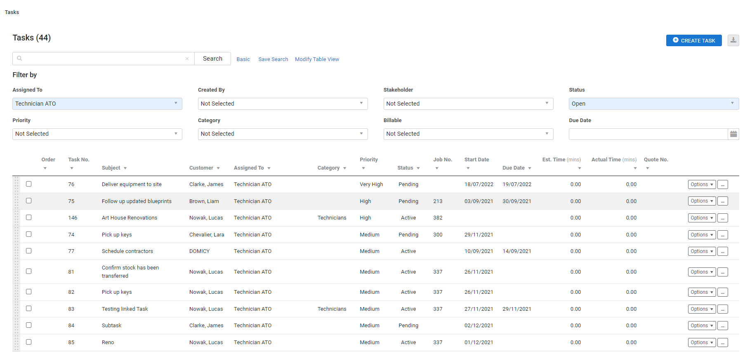Tick the Subtask row checkbox
Viewport: 745px width, 352px height.
pyautogui.click(x=29, y=325)
